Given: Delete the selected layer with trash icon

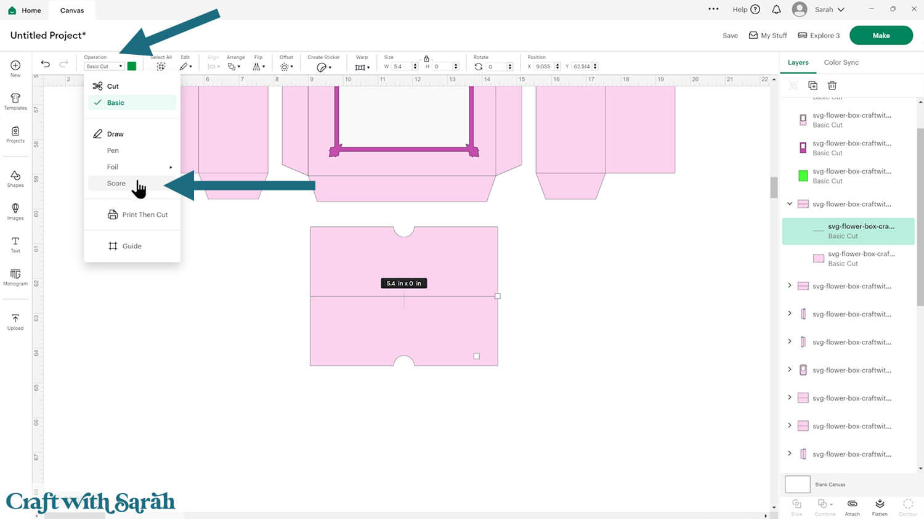Looking at the screenshot, I should [832, 86].
